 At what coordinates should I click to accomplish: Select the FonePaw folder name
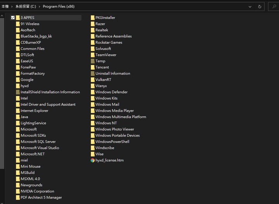[28, 67]
